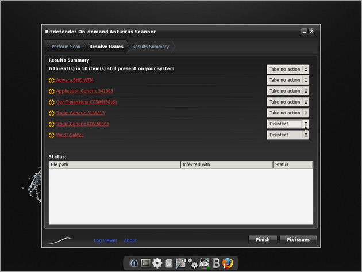Launch Firefox from the dock

[x=228, y=263]
